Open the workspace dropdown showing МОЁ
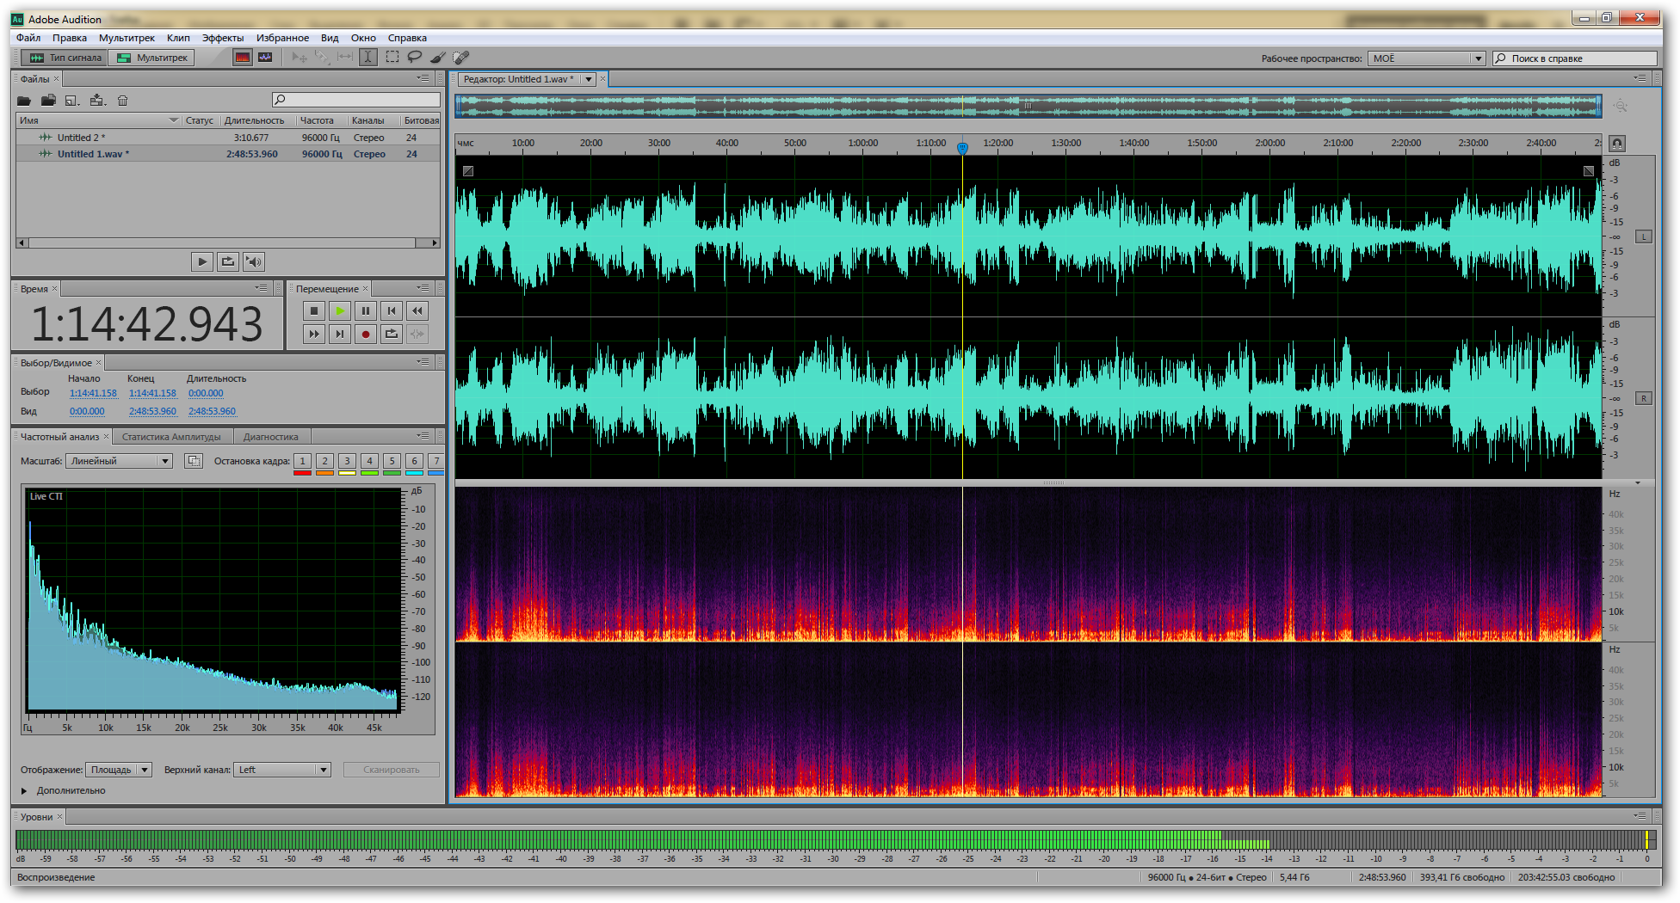 1428,58
